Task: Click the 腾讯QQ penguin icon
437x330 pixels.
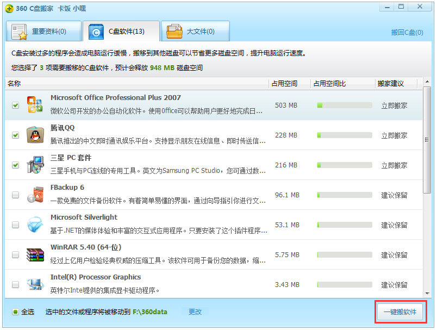Action: tap(35, 135)
